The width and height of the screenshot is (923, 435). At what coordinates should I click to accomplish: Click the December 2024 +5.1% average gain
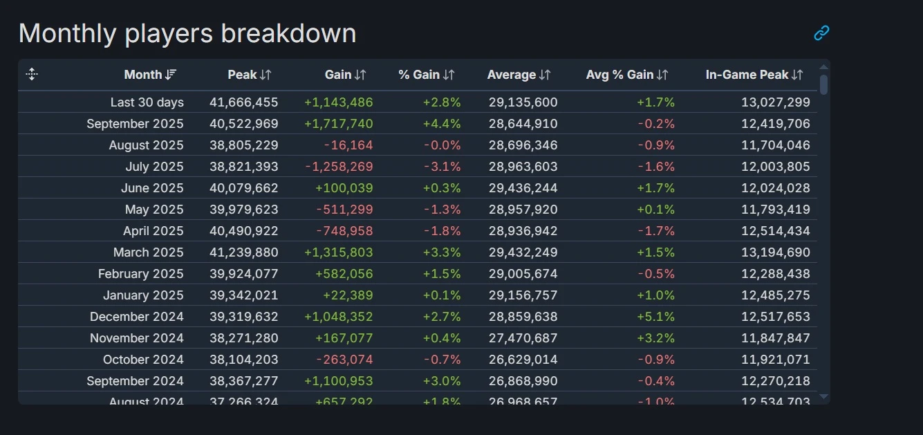(x=655, y=317)
